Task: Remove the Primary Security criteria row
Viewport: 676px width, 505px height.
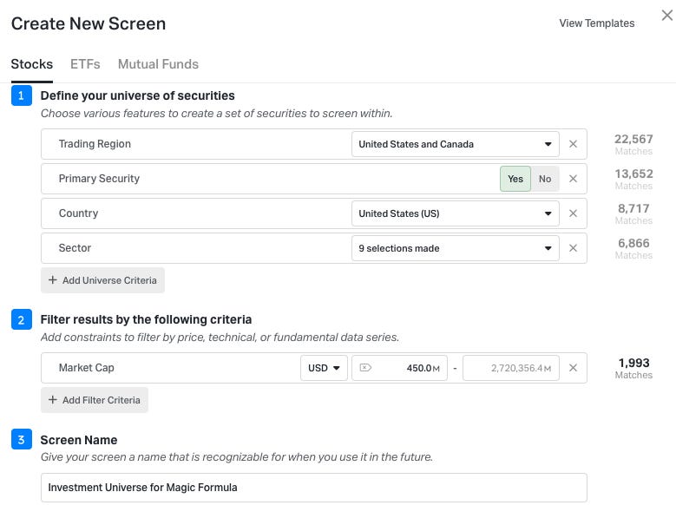Action: click(573, 179)
